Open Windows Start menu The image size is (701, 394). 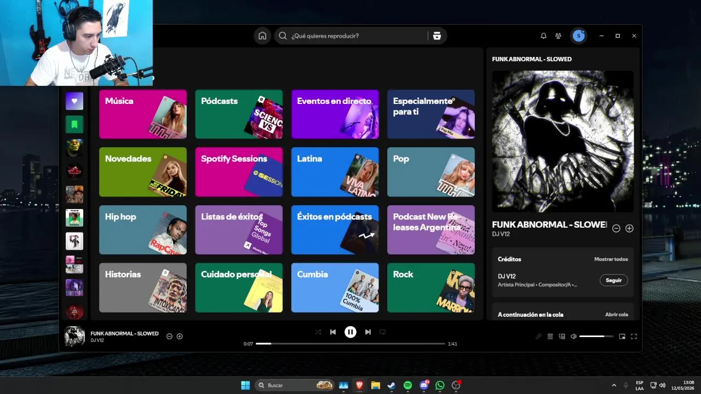coord(245,385)
